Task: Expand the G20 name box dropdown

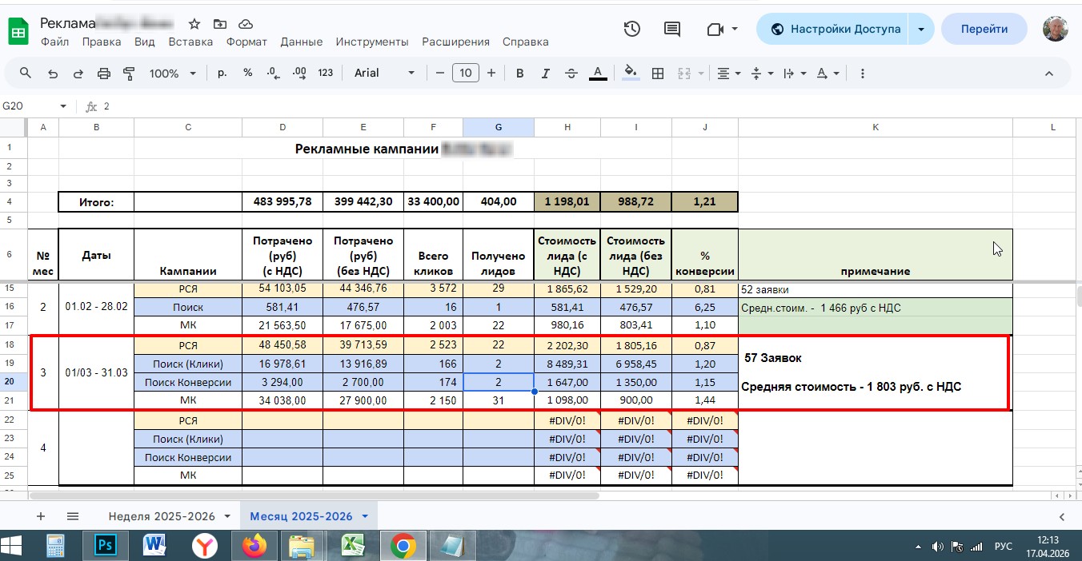Action: pos(63,106)
